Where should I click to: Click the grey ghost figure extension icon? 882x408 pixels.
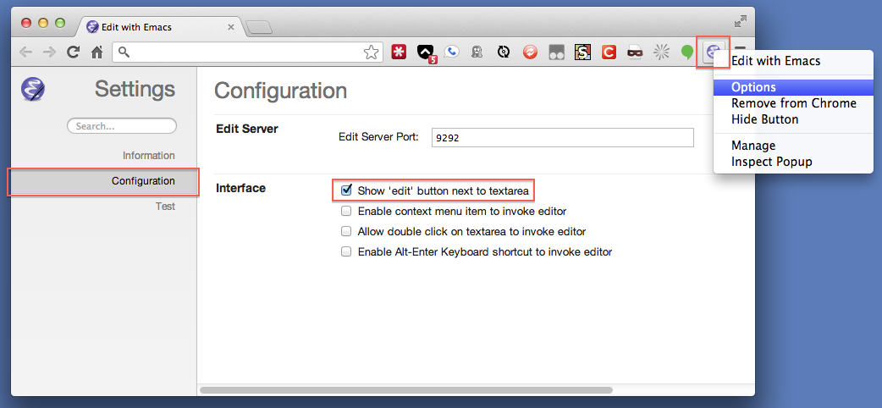pos(477,52)
